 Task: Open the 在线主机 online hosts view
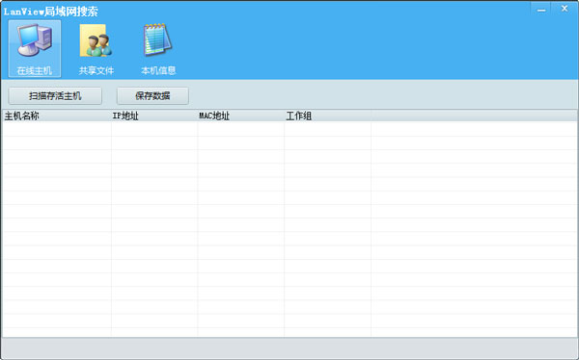[x=35, y=49]
